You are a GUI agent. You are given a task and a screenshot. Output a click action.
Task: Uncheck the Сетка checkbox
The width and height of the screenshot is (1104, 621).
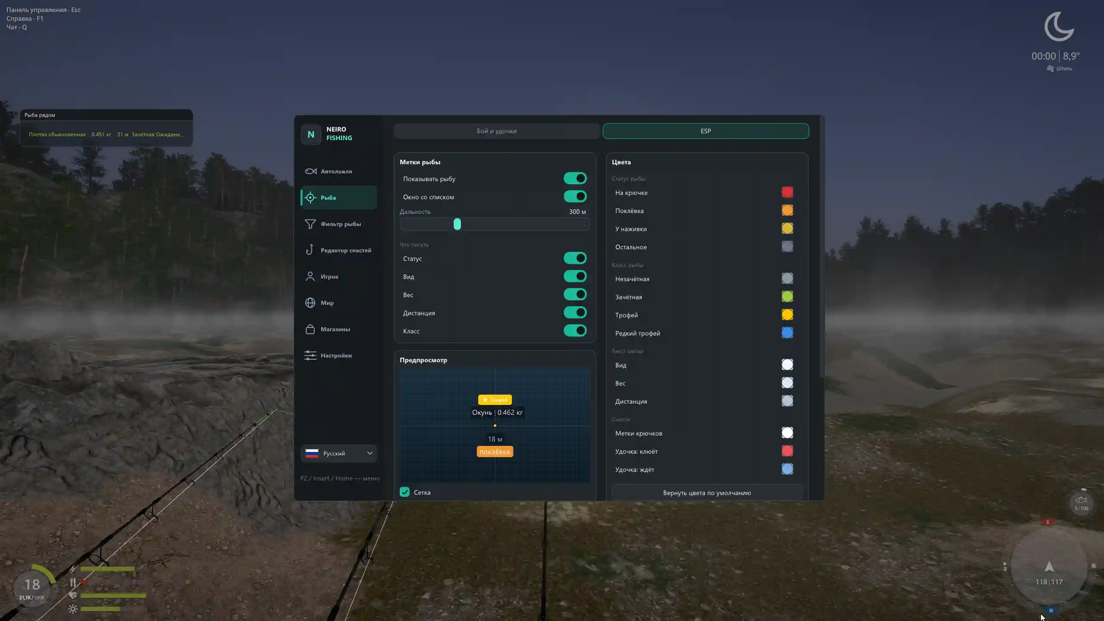405,492
